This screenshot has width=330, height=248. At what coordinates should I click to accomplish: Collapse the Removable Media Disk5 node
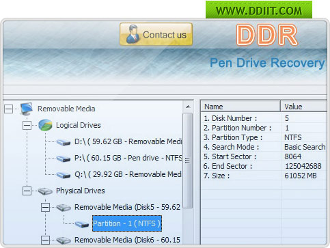click(45, 207)
